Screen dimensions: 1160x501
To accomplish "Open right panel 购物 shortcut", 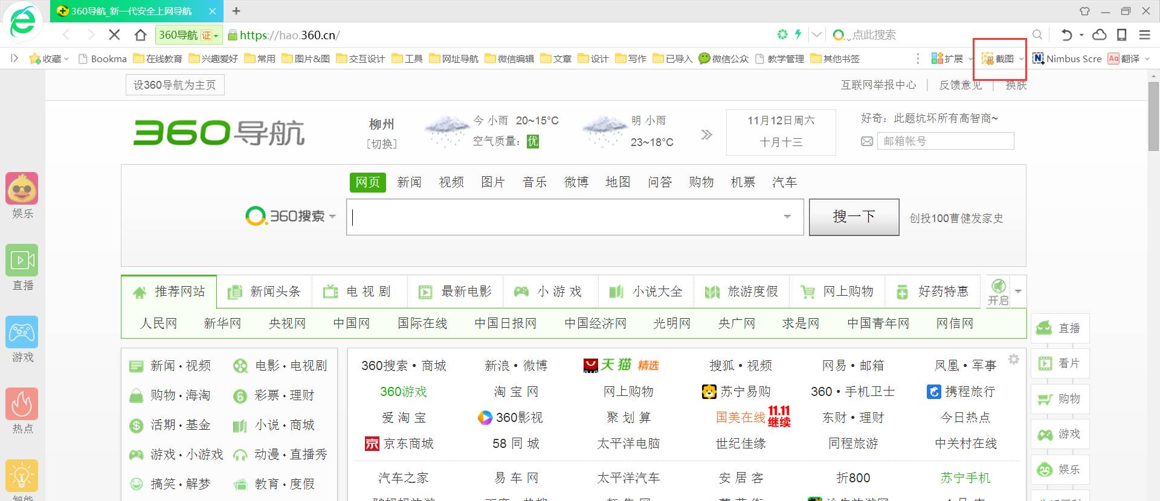I will click(1060, 399).
